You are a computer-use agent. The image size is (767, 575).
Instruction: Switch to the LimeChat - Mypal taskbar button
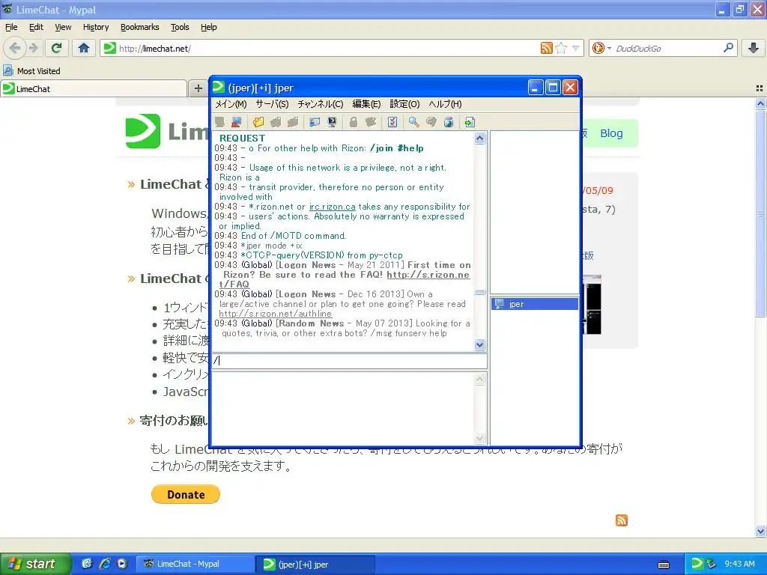(195, 564)
